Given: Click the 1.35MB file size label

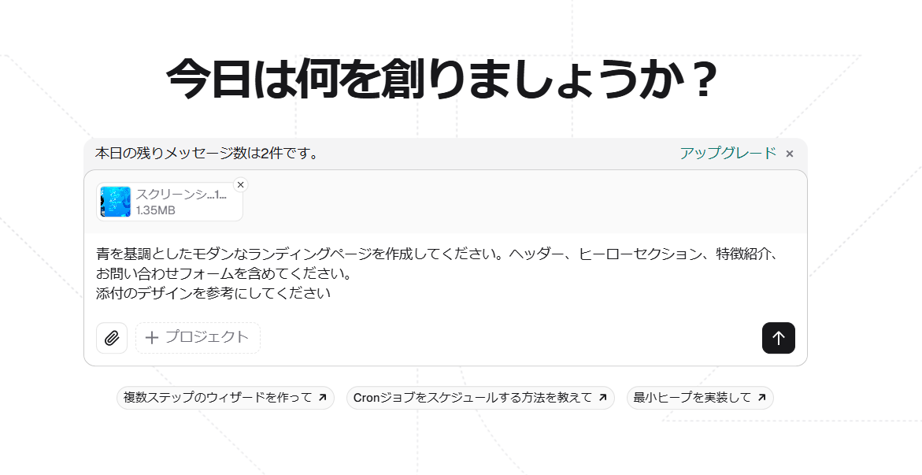Looking at the screenshot, I should tap(156, 210).
